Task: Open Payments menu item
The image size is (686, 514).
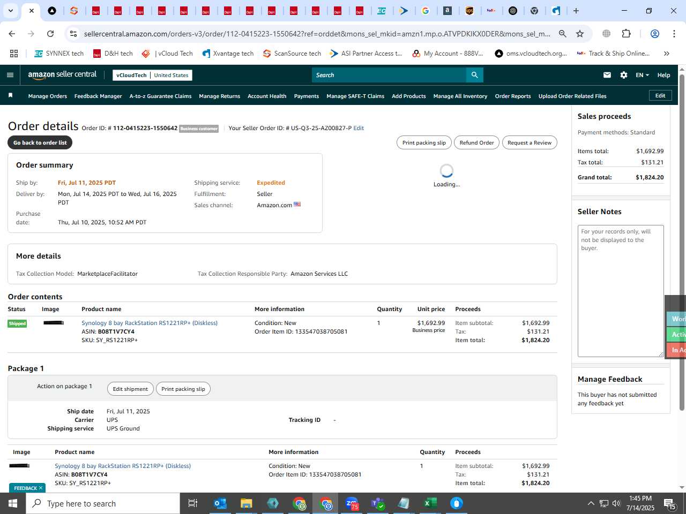Action: [307, 96]
